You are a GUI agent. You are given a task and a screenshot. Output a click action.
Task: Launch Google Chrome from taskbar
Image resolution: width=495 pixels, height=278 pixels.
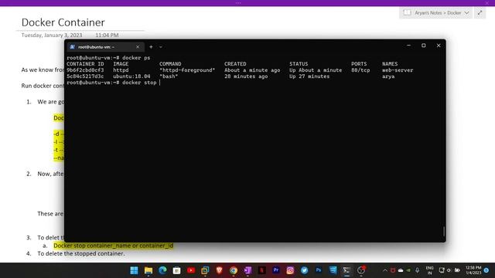234,270
